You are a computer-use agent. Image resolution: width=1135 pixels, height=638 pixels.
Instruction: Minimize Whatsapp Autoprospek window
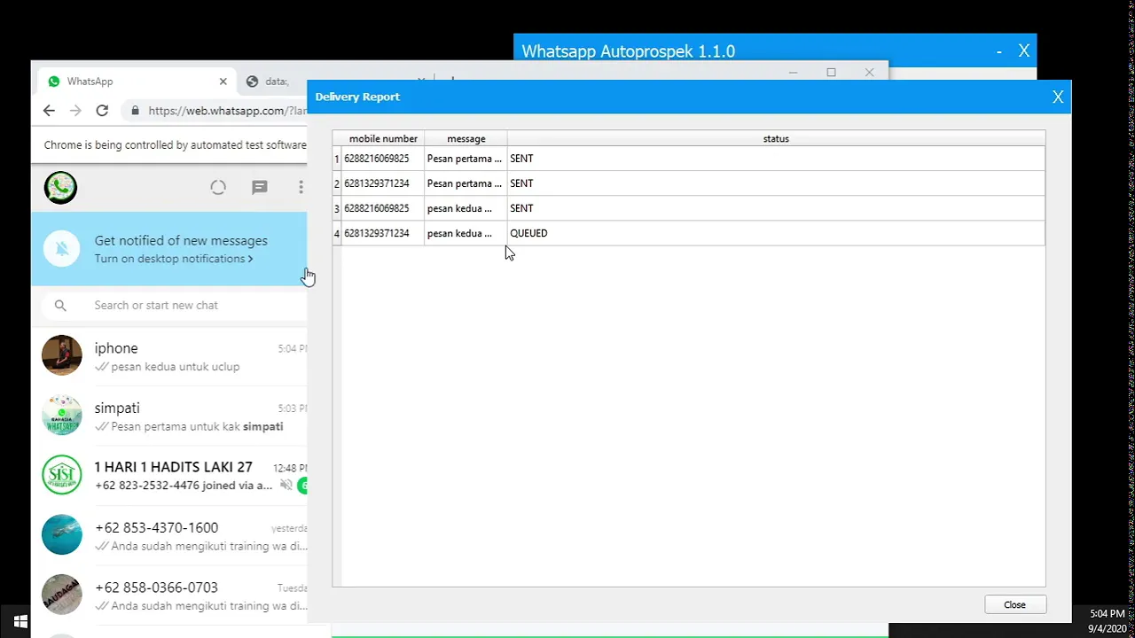click(999, 51)
